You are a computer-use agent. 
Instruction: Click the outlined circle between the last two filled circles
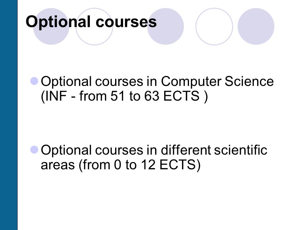214,27
